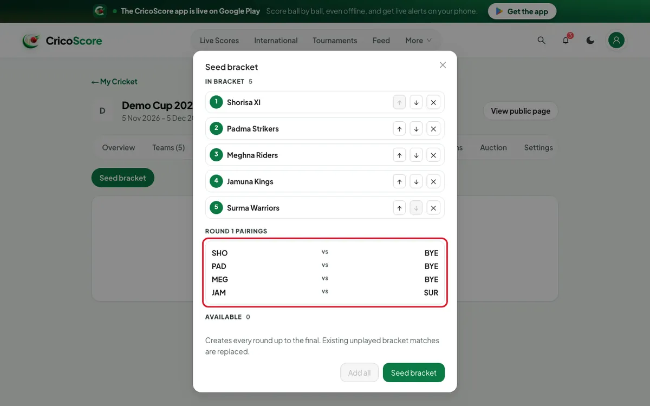Click the Padma Strikers team name
Screen dimensions: 650x406
coord(253,129)
